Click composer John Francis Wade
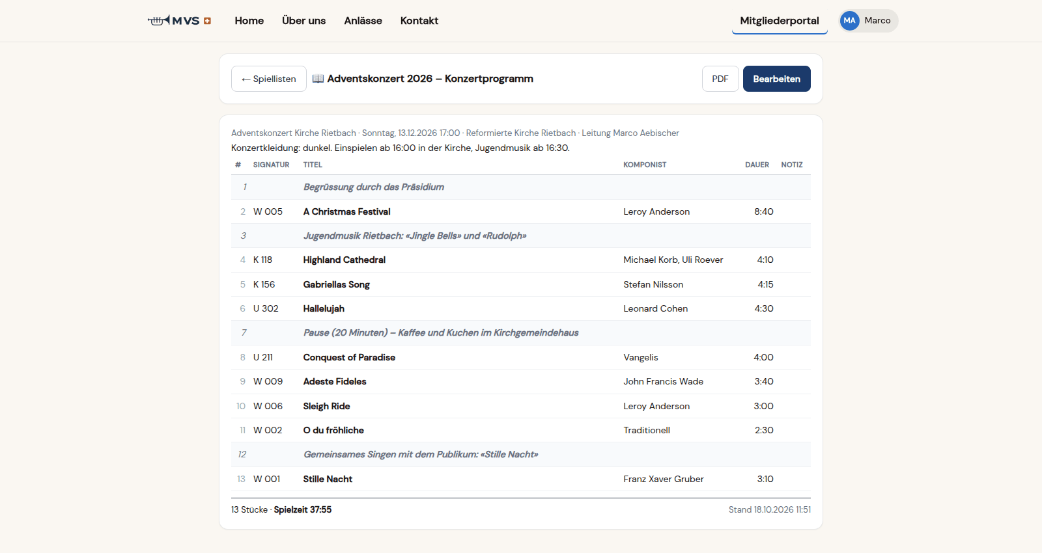The height and width of the screenshot is (553, 1042). (x=663, y=381)
